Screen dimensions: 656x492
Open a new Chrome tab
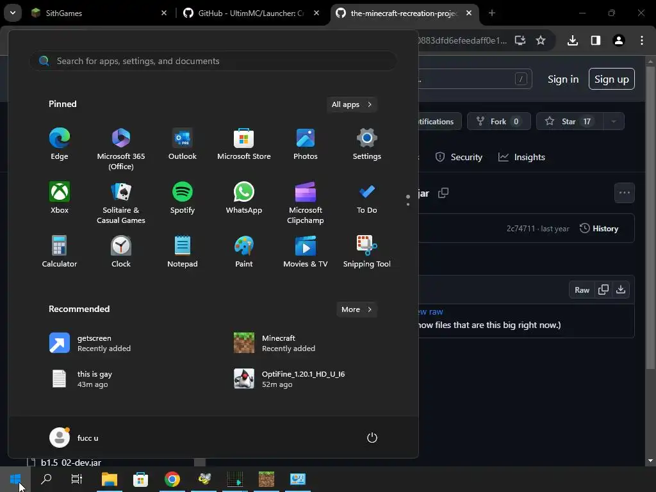coord(492,13)
